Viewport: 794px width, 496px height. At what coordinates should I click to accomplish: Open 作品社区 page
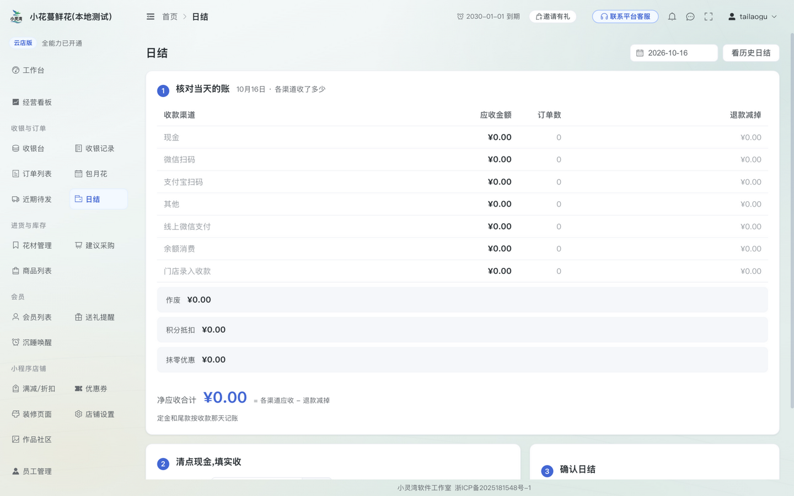(x=32, y=439)
